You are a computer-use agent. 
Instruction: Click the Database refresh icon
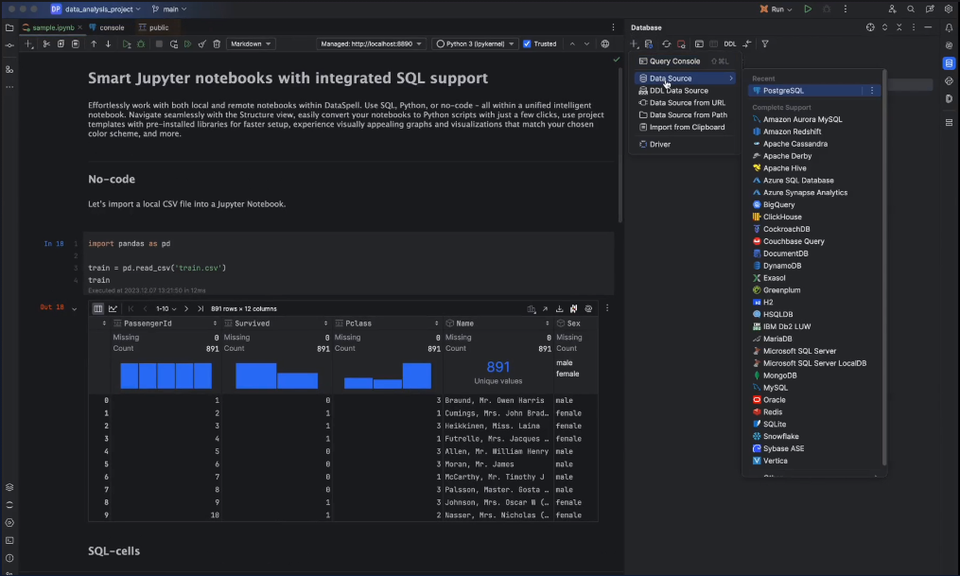666,44
